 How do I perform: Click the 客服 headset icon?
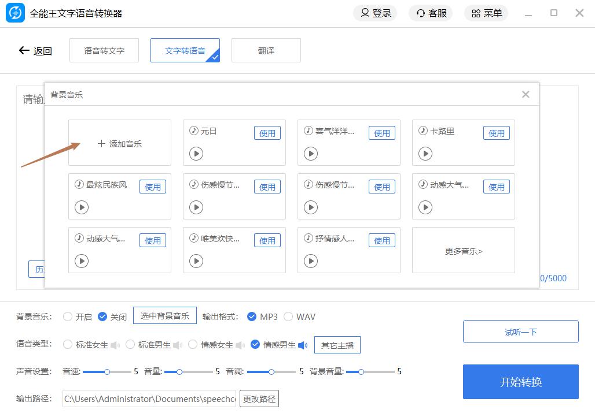[x=421, y=13]
